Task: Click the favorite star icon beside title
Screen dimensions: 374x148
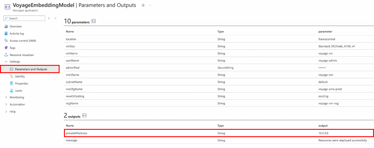Action: coord(143,5)
